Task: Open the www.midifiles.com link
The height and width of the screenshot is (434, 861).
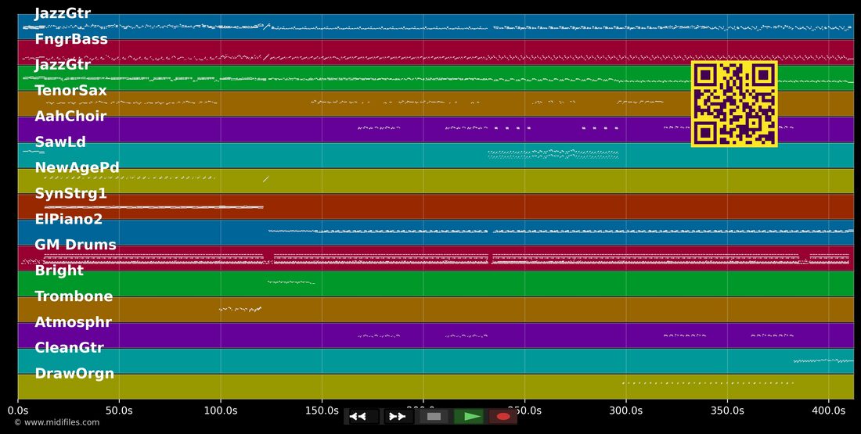Action: click(57, 422)
